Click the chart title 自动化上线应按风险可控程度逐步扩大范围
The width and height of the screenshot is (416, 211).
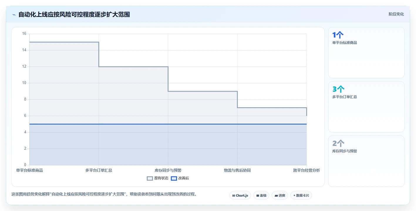[x=74, y=14]
